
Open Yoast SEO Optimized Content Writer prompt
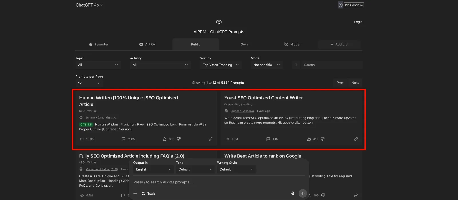(x=264, y=98)
